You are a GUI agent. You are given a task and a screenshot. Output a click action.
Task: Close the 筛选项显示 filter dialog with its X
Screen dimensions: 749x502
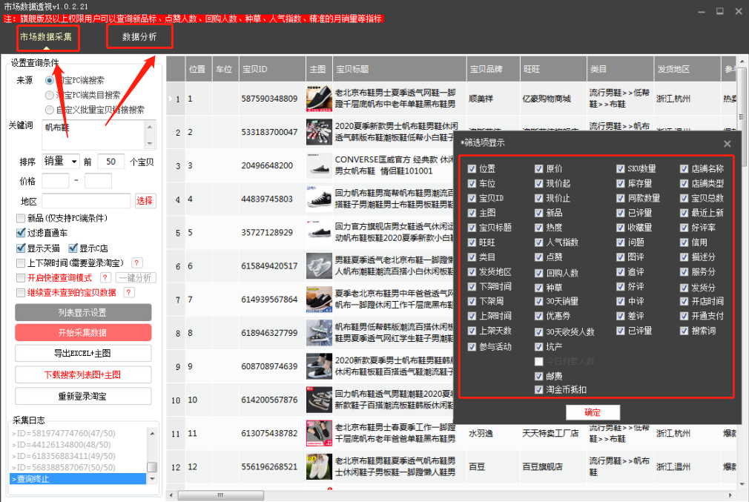click(727, 144)
